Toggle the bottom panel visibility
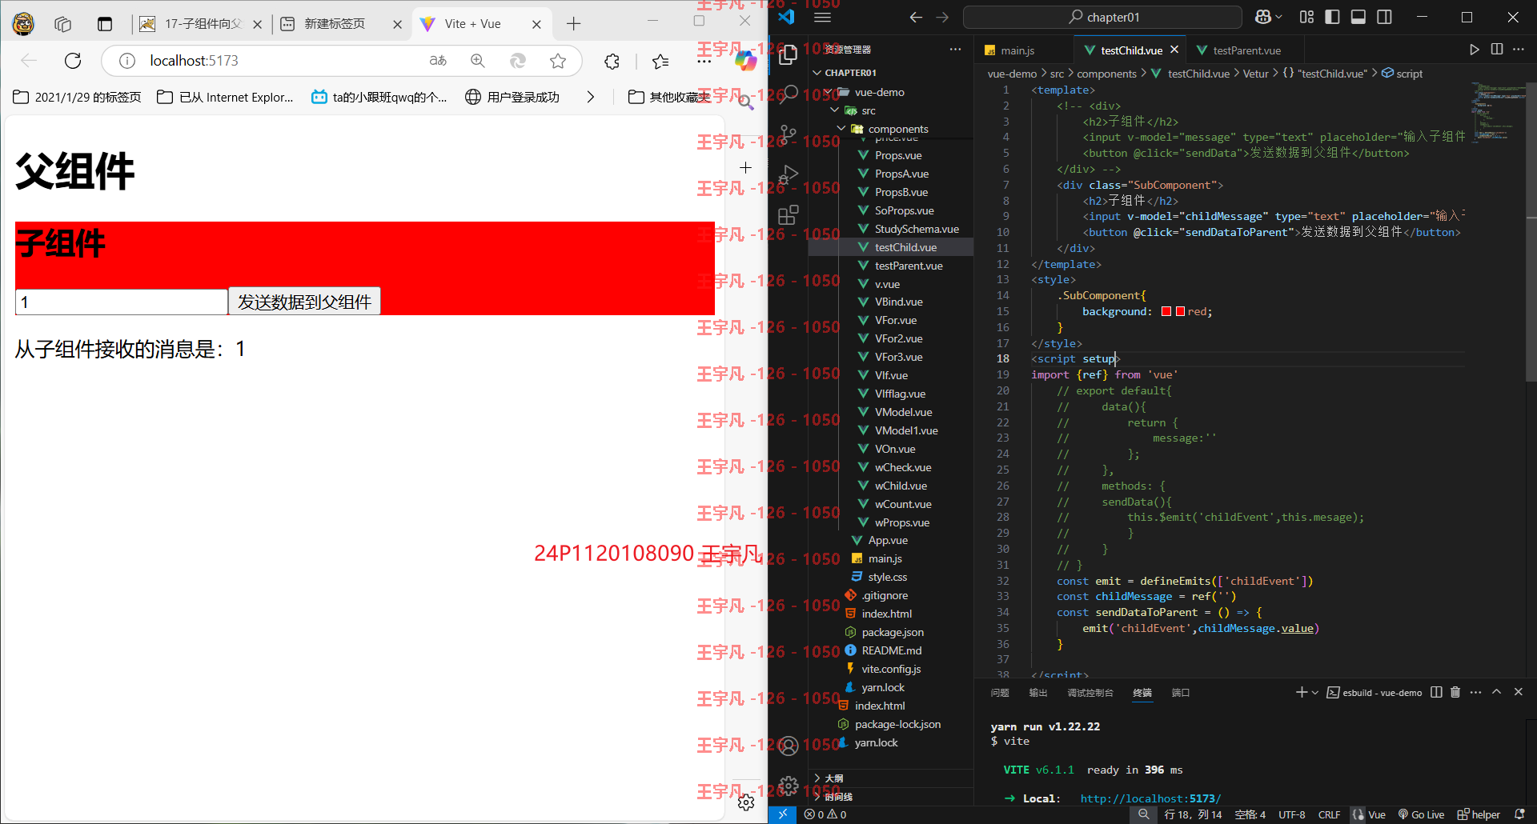The height and width of the screenshot is (824, 1537). click(1358, 17)
